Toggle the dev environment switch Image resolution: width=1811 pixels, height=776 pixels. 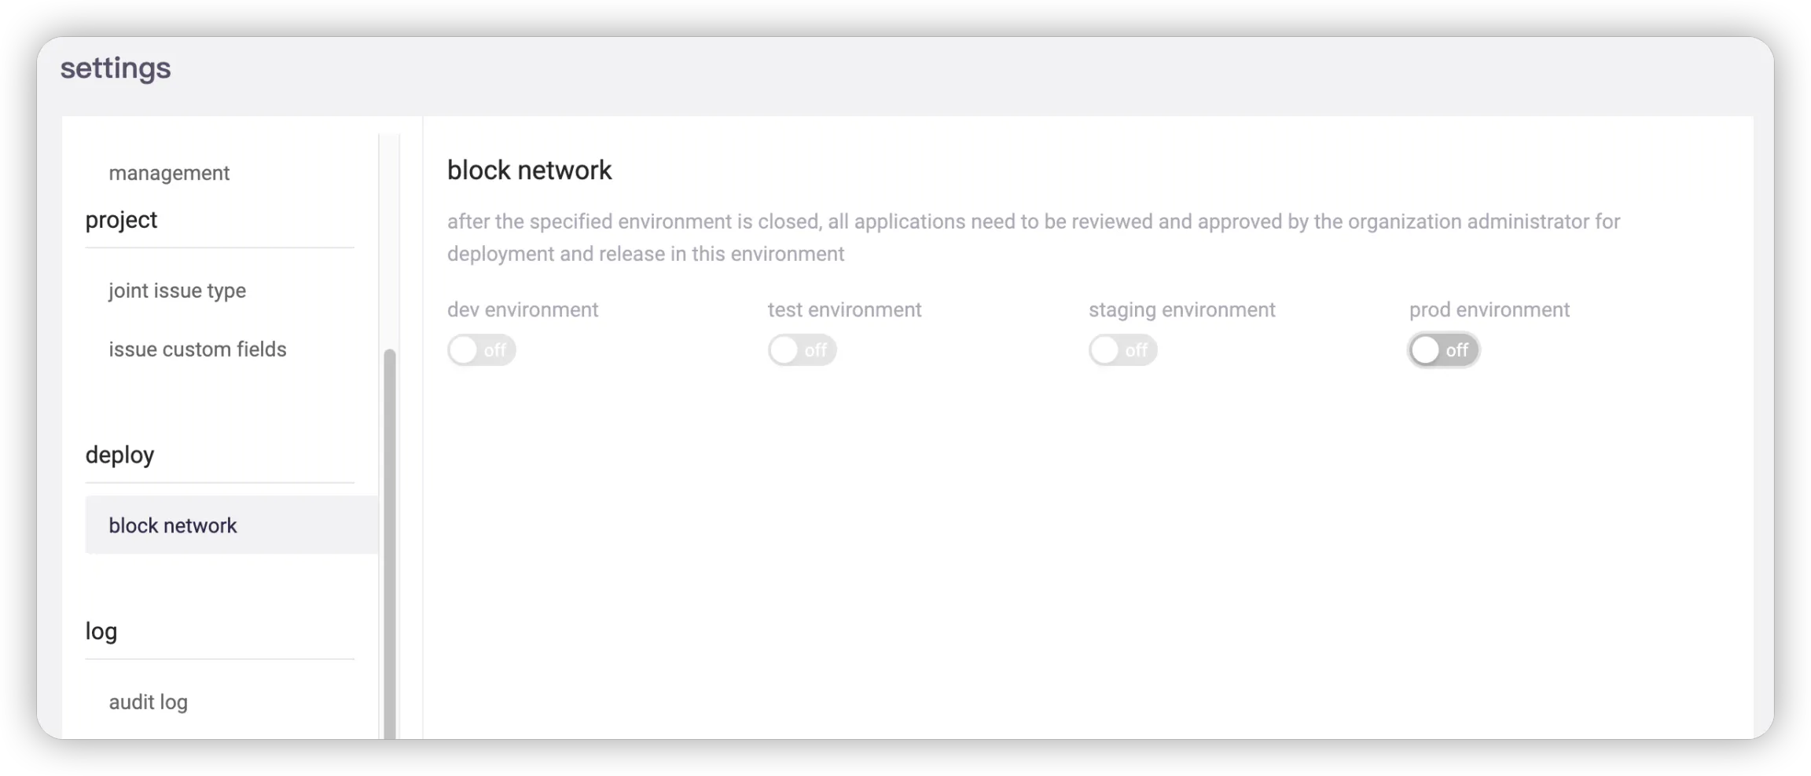pyautogui.click(x=481, y=350)
